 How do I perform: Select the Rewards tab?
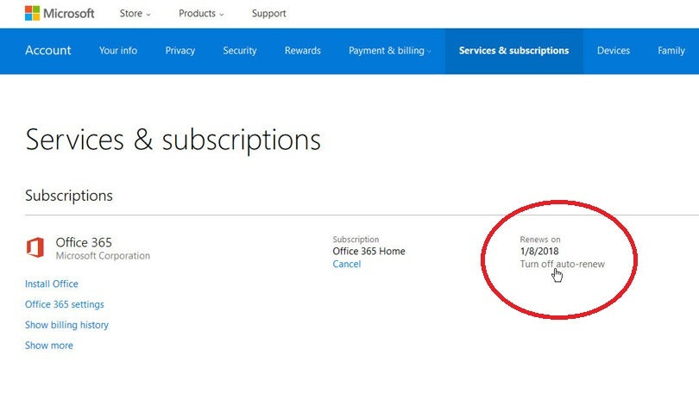(302, 51)
